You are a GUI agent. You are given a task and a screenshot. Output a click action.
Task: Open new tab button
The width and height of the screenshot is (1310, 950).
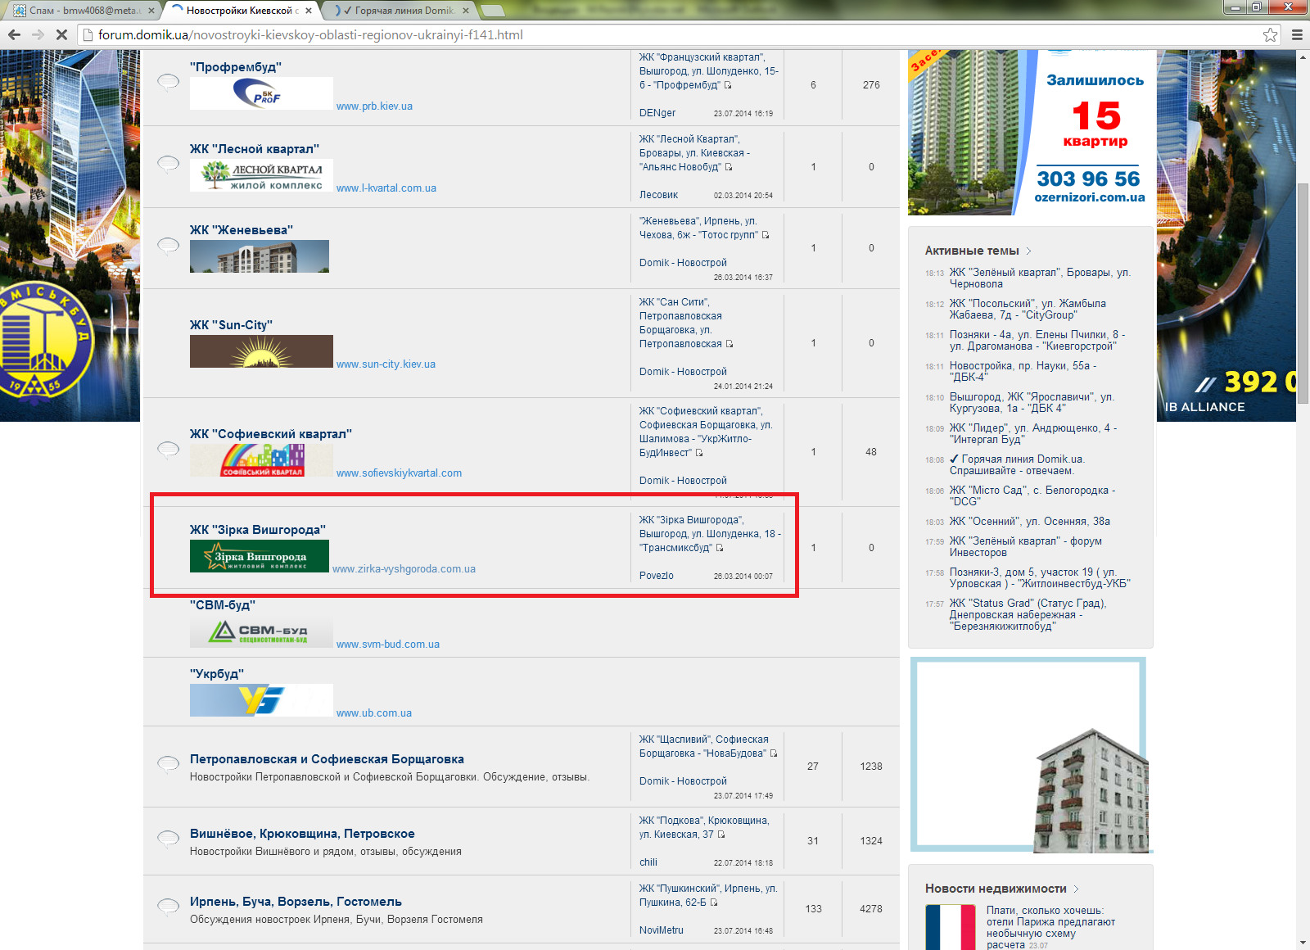pos(493,11)
